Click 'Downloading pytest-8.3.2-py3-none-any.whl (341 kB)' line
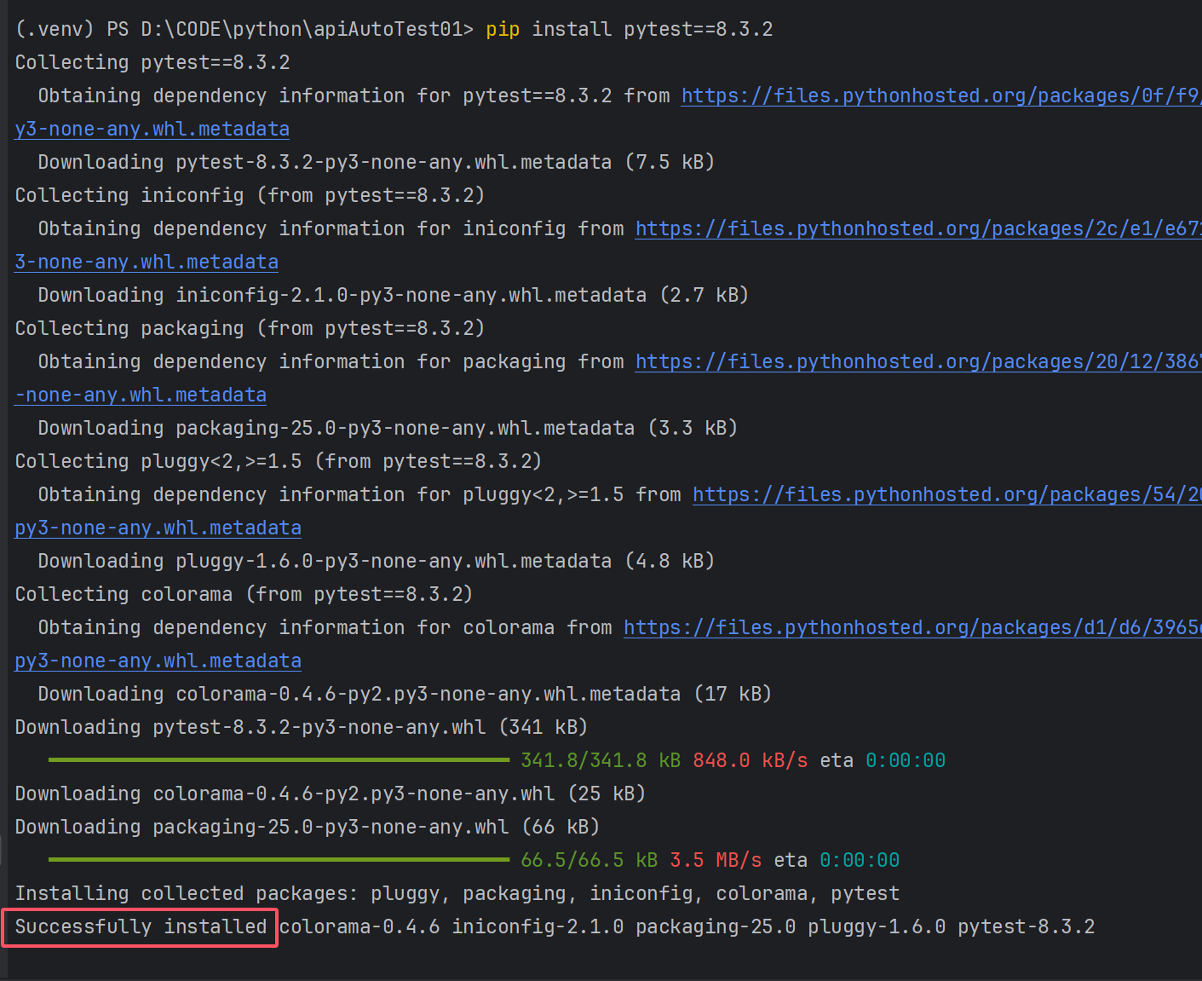The height and width of the screenshot is (981, 1202). pos(302,727)
